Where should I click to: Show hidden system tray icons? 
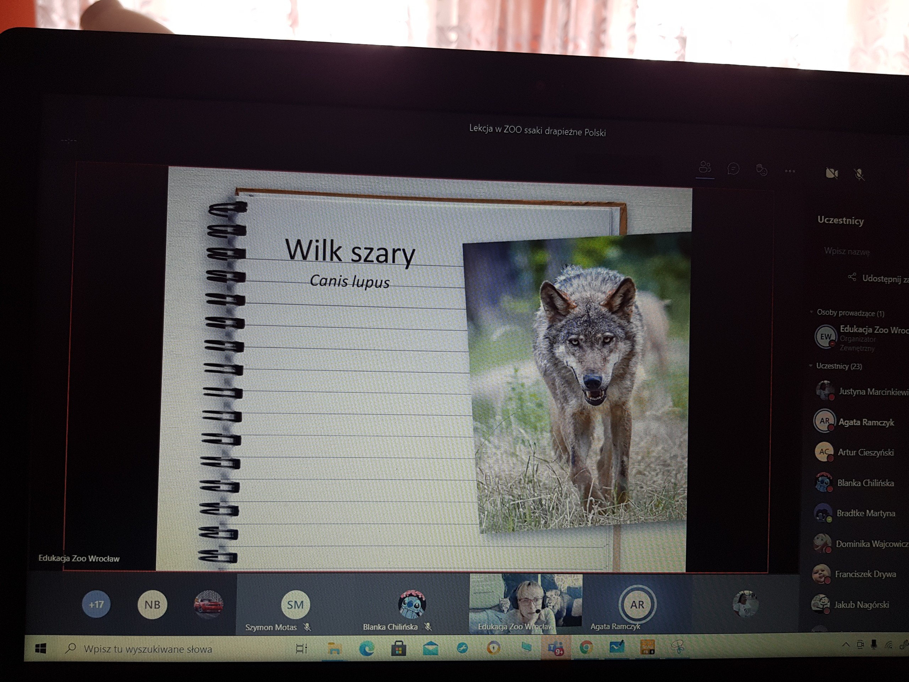845,645
